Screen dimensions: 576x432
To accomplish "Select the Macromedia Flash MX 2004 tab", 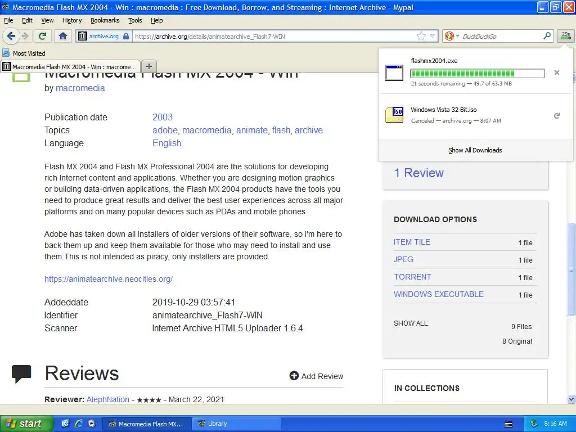I will point(70,66).
